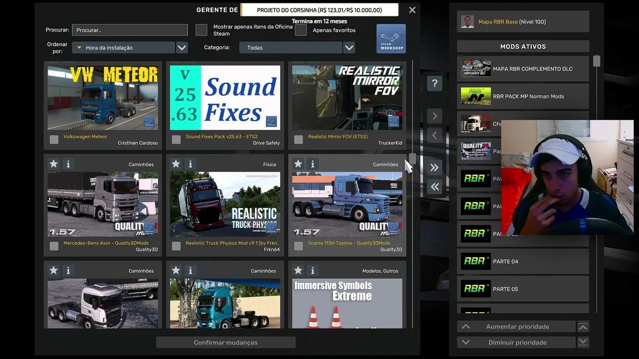Enable Steam Workshop items only checkbox
Viewport: 639px width, 359px height.
pyautogui.click(x=201, y=30)
